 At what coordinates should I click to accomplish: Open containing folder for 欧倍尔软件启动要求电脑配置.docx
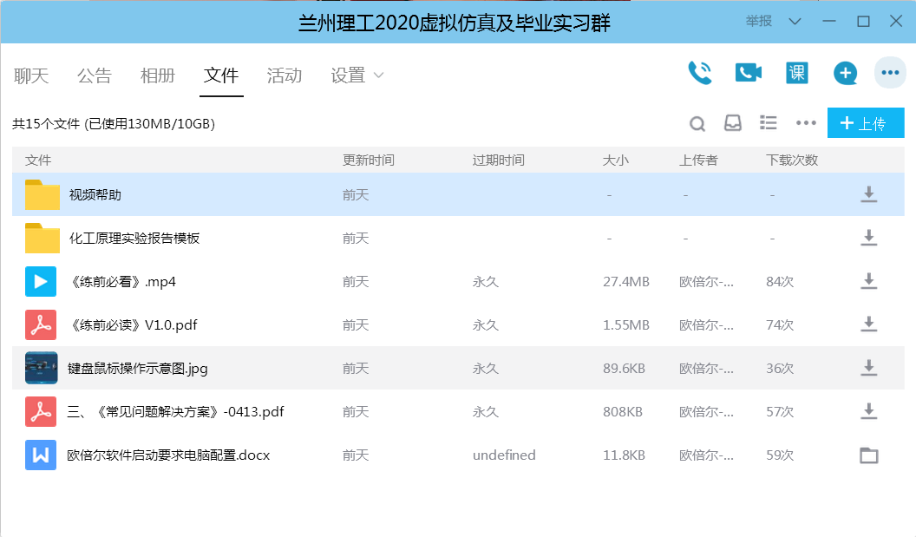point(868,455)
